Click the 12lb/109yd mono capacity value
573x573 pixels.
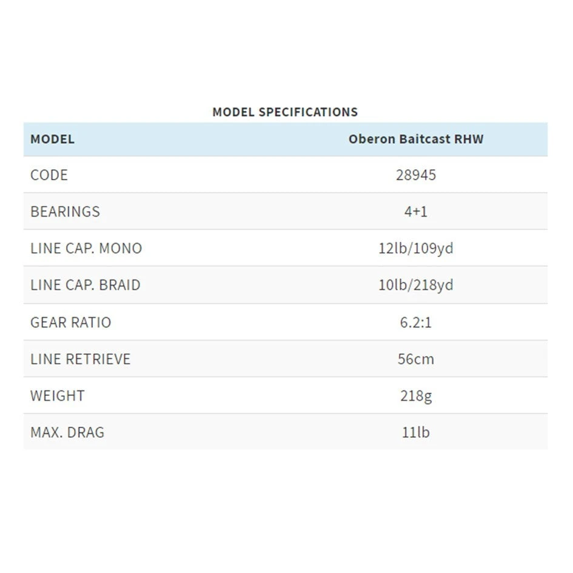click(416, 248)
